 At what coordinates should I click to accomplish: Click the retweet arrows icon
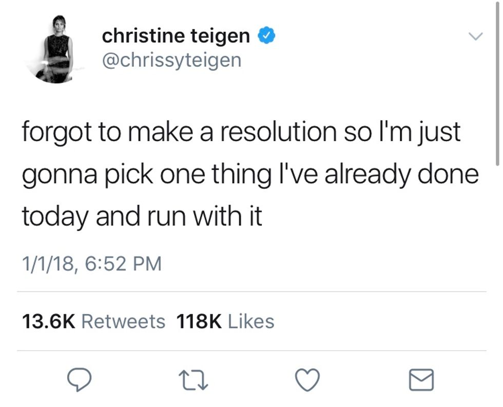click(194, 380)
